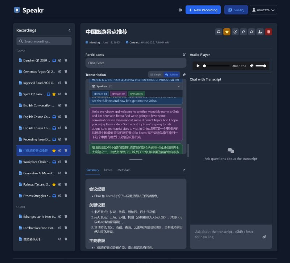Click the re-process recording sync icon
This screenshot has width=290, height=263.
(252, 32)
